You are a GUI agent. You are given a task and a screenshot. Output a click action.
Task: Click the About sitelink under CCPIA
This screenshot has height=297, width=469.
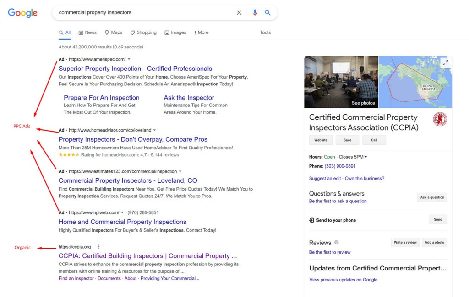(131, 278)
